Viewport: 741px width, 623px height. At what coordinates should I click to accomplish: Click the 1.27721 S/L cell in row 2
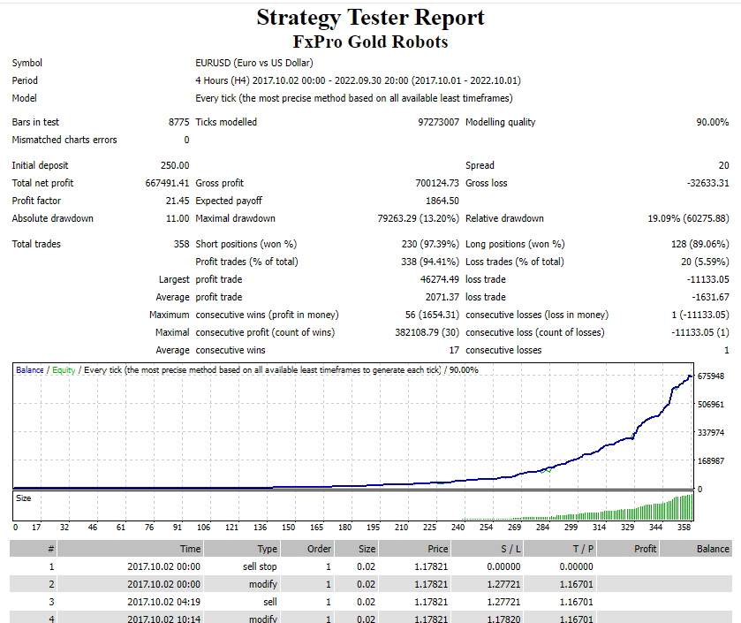(x=503, y=584)
